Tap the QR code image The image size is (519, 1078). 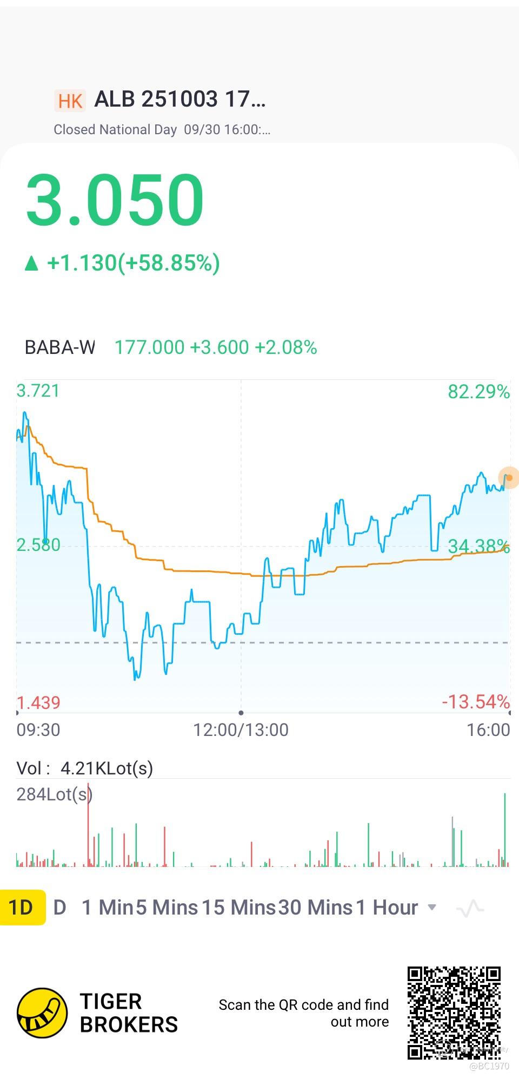click(454, 1012)
